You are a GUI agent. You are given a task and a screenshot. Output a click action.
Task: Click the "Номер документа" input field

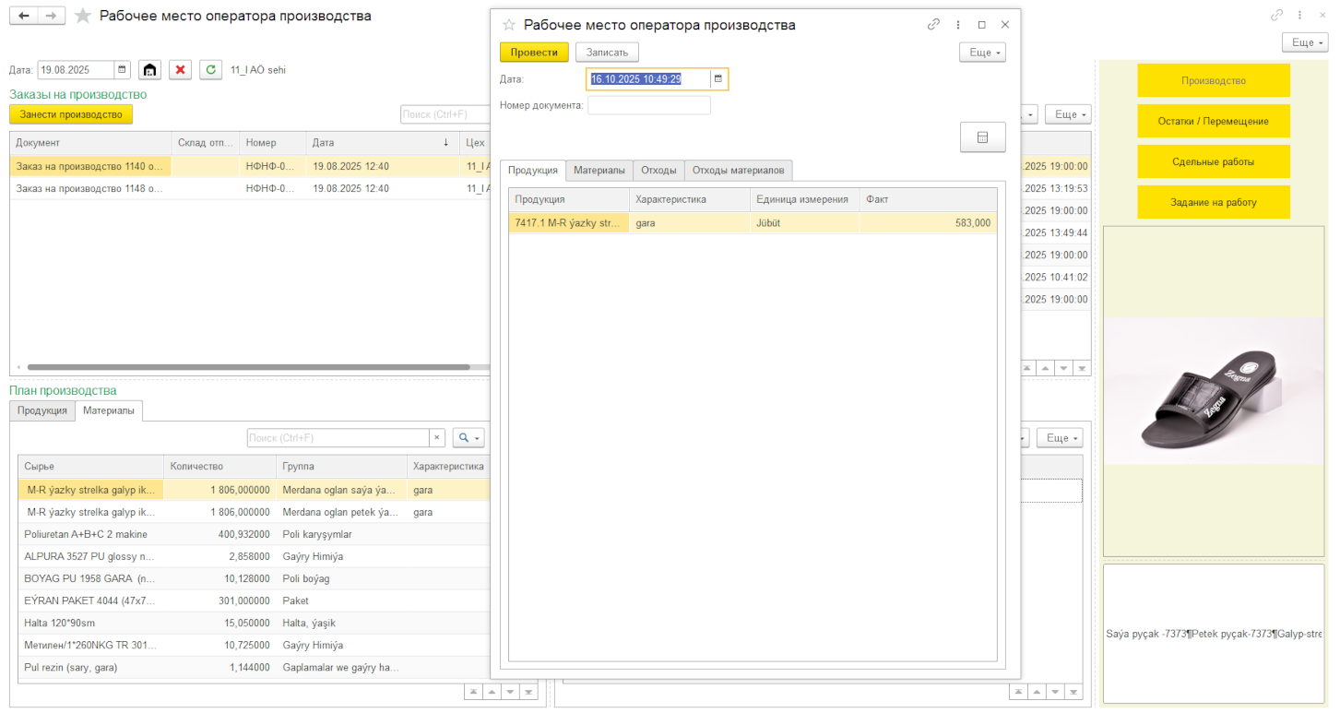coord(648,105)
